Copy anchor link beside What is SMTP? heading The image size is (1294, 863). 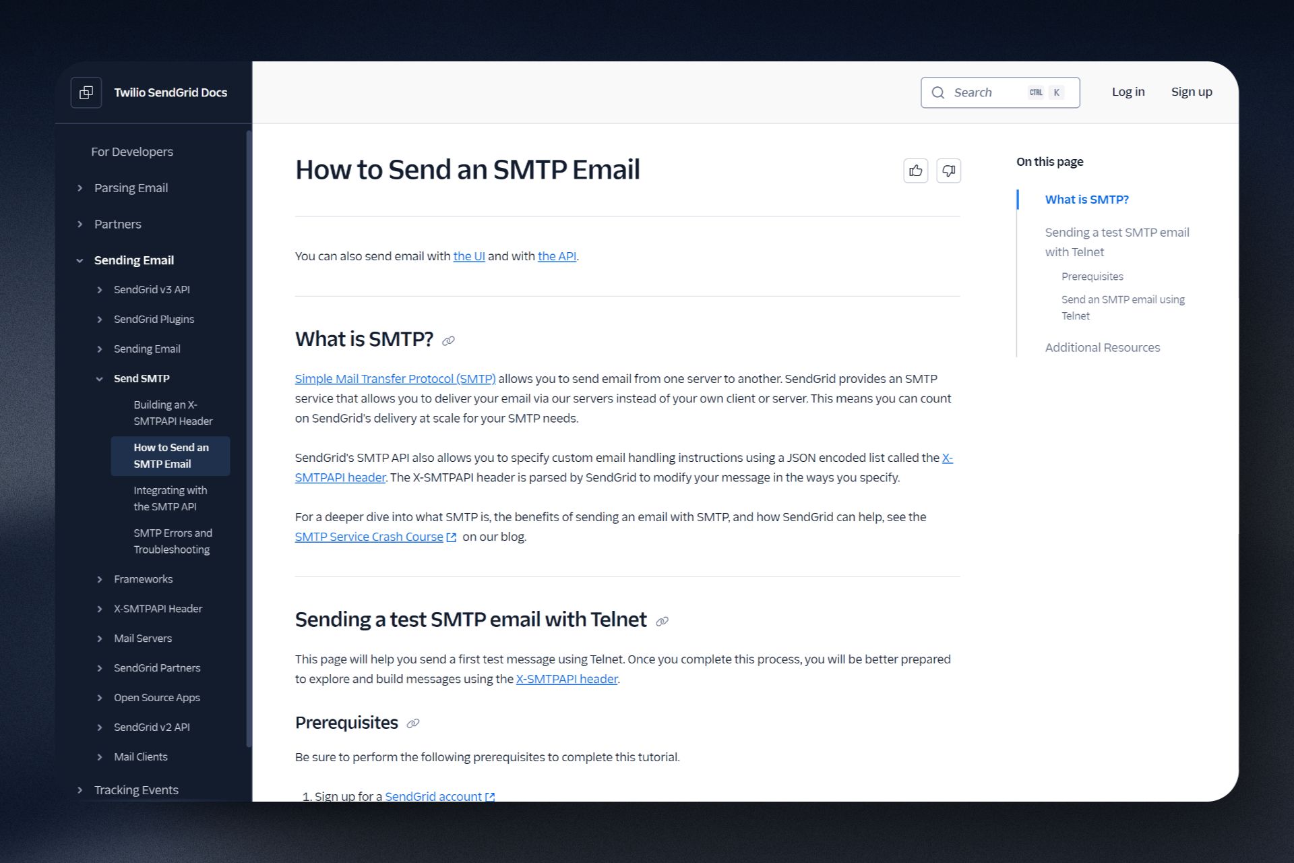(448, 341)
